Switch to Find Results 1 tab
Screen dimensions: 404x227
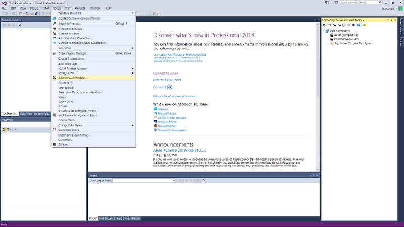[107, 219]
